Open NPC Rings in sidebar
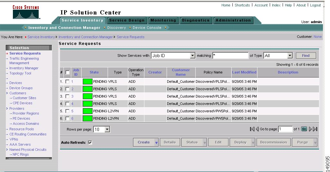330x172 pixels. (21, 154)
